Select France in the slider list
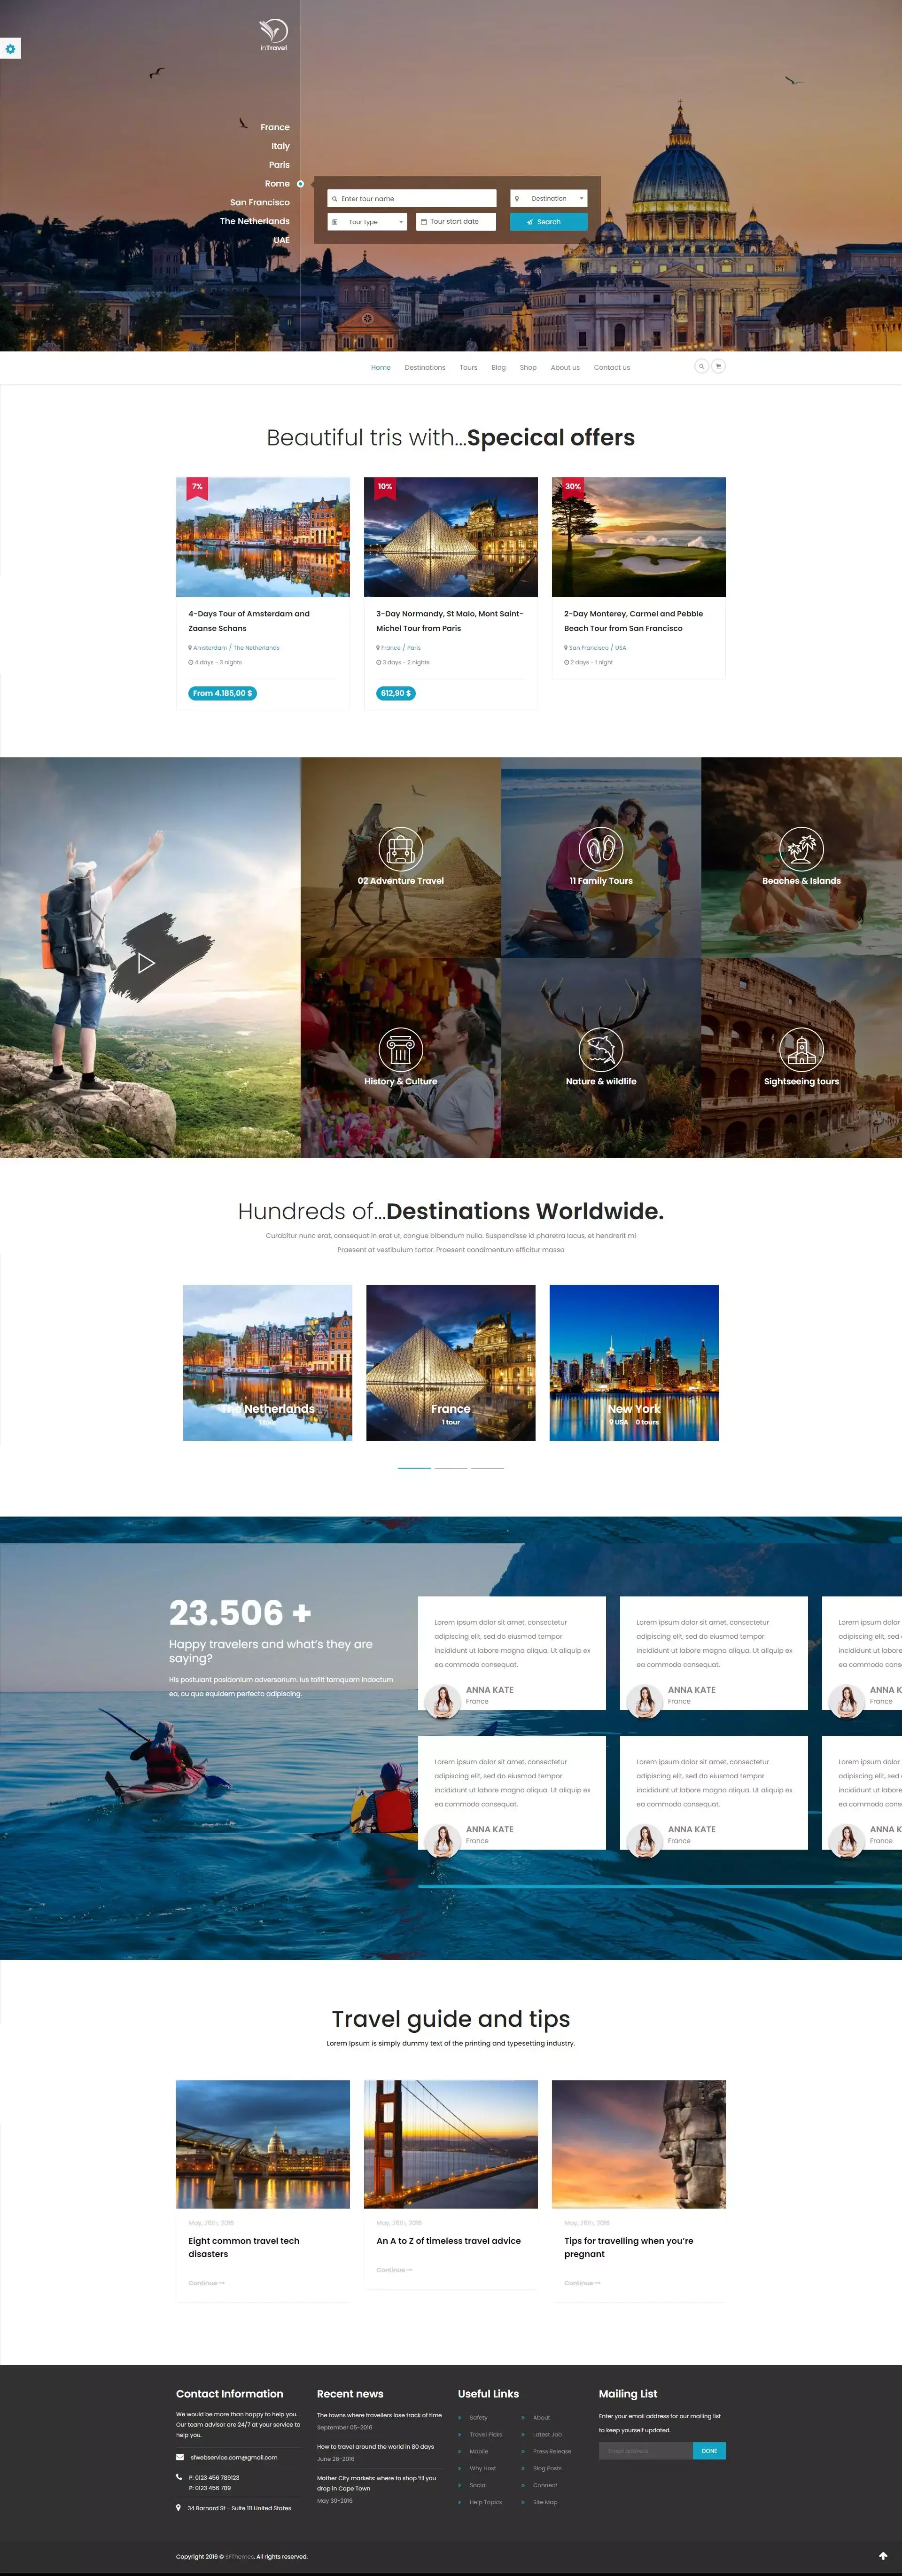This screenshot has width=902, height=2576. pos(275,127)
